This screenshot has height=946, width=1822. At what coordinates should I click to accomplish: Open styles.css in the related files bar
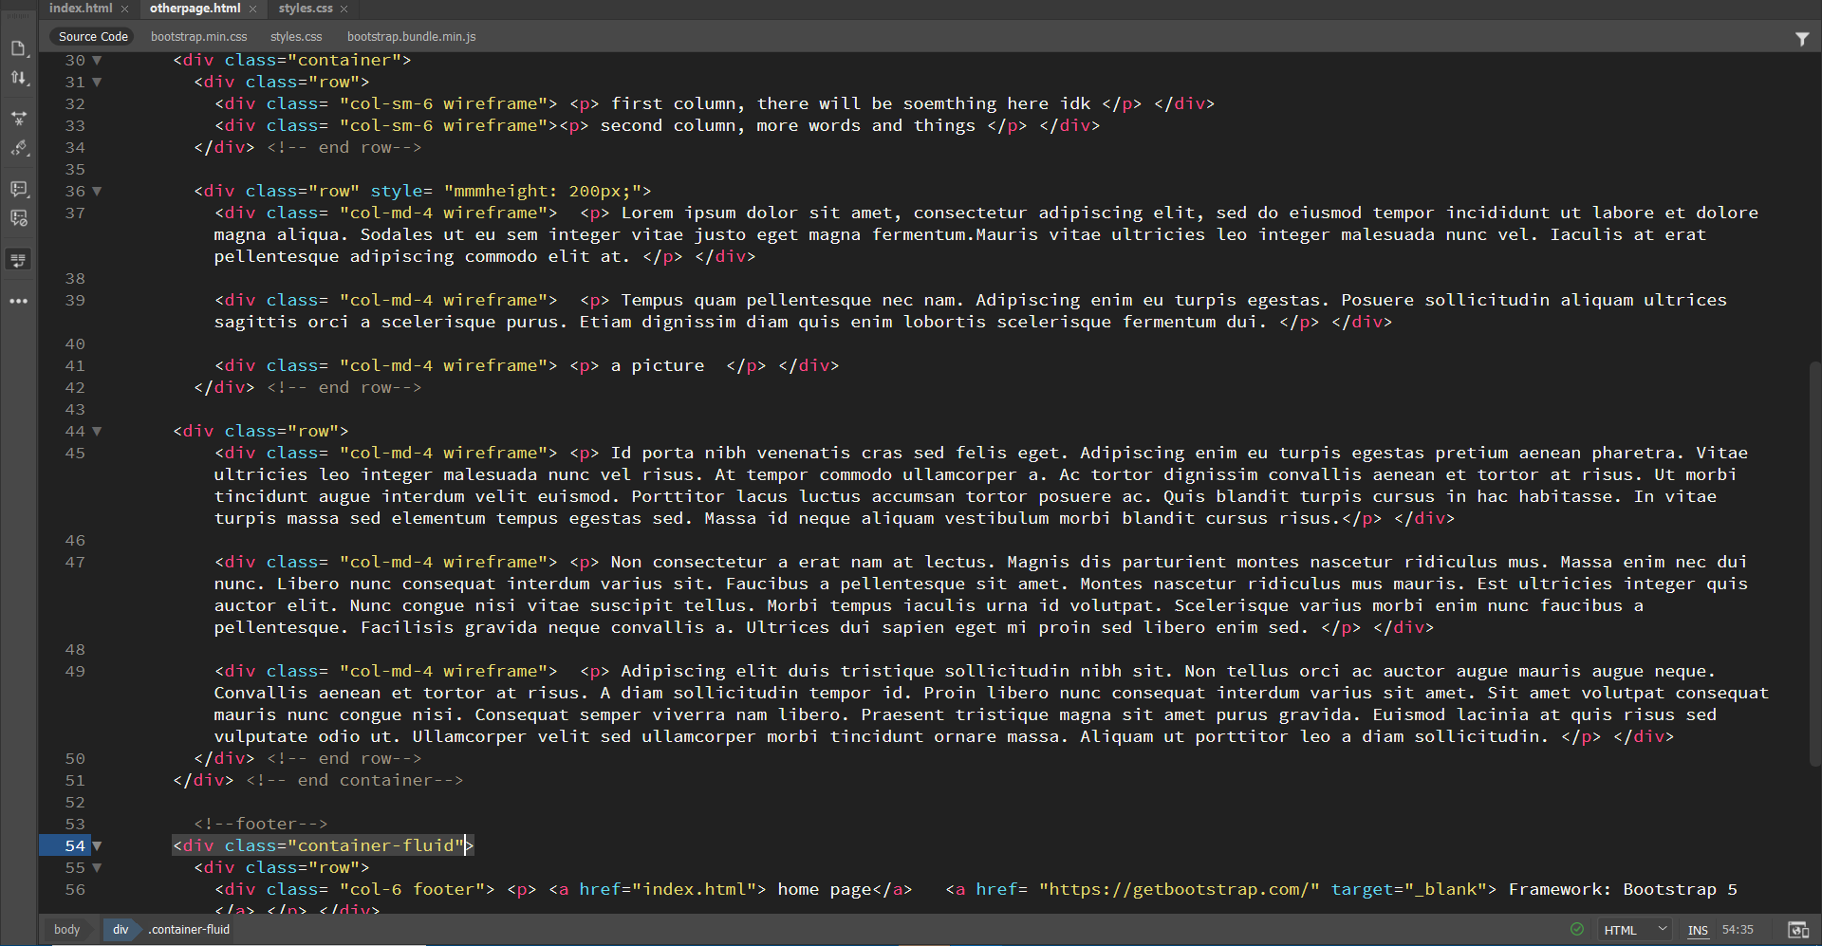(x=296, y=37)
